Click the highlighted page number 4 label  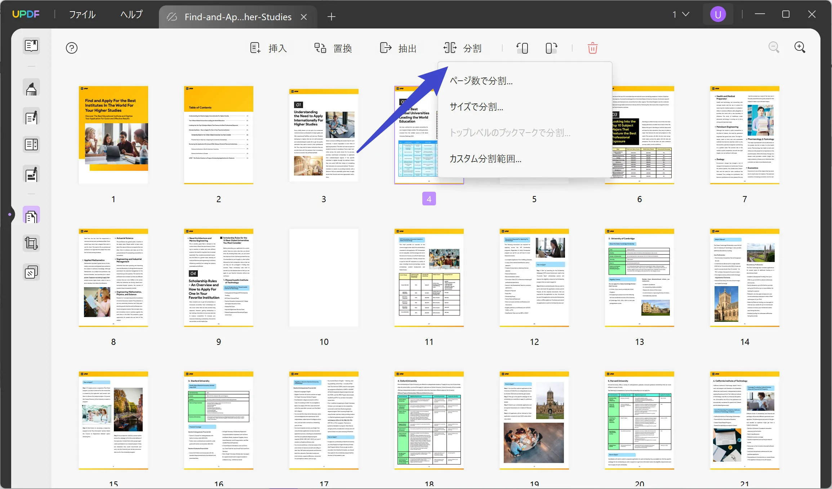(429, 199)
